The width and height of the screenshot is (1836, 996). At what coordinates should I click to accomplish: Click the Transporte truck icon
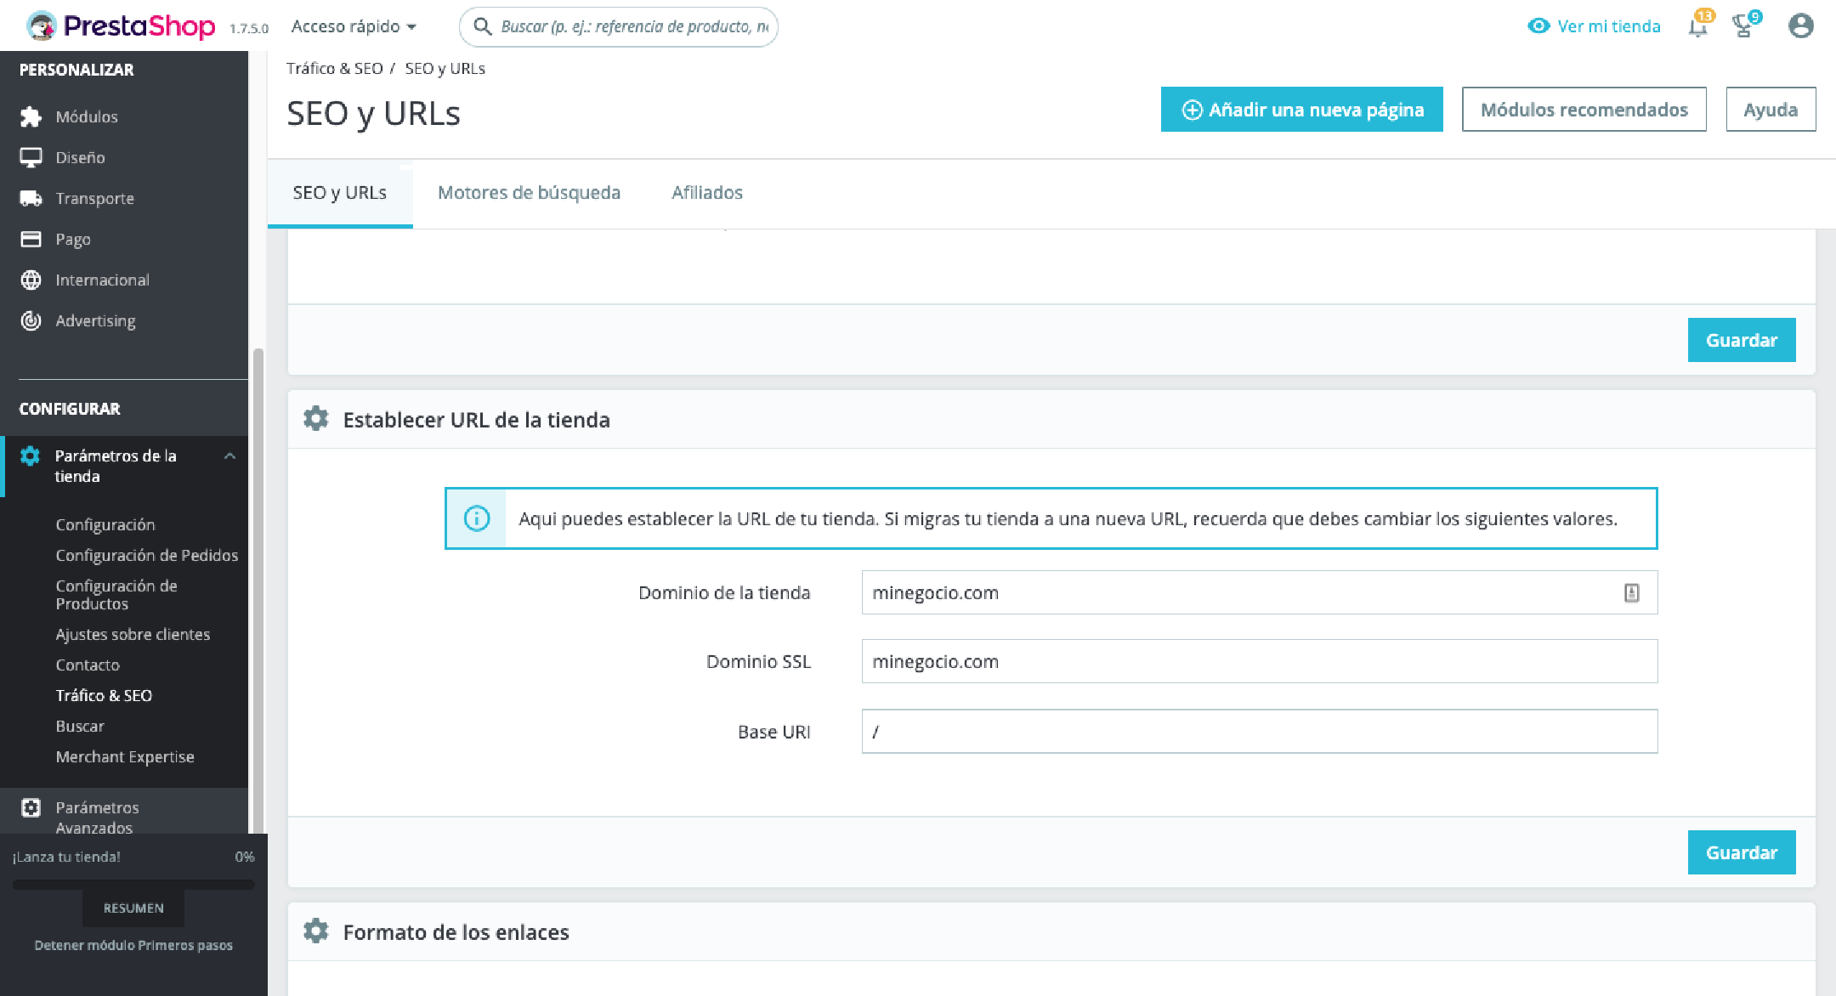tap(31, 198)
